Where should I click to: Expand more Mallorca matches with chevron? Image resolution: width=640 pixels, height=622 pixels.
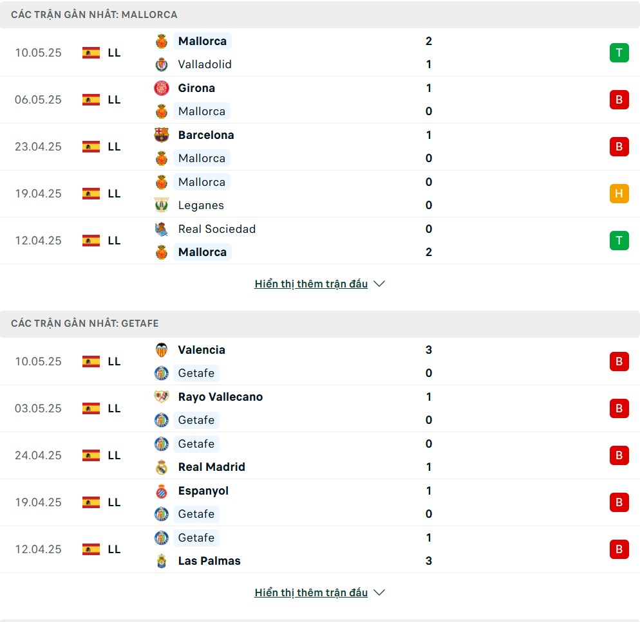379,284
